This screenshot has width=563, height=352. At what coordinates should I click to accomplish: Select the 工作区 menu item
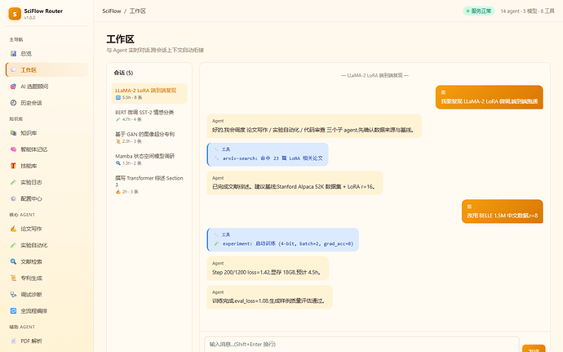tap(47, 69)
